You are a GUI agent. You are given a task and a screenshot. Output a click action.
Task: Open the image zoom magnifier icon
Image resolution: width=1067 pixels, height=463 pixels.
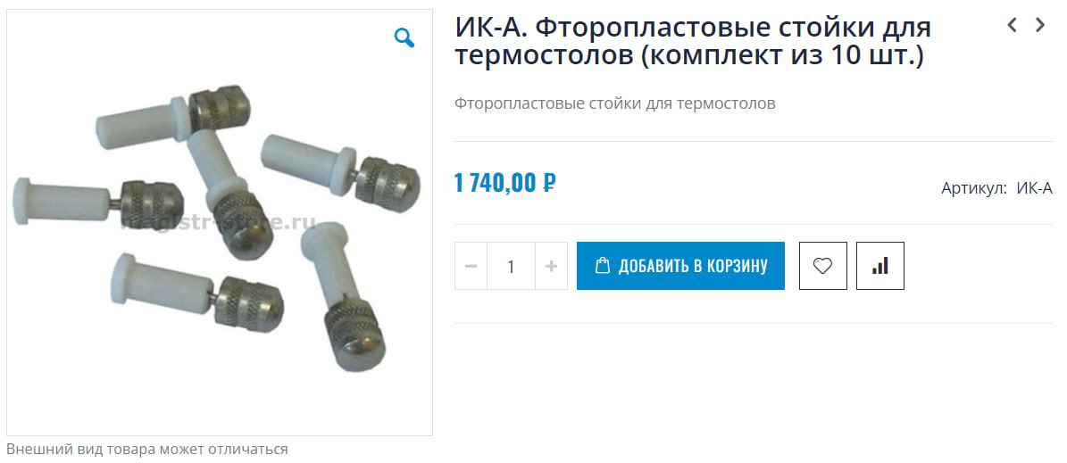tap(404, 38)
